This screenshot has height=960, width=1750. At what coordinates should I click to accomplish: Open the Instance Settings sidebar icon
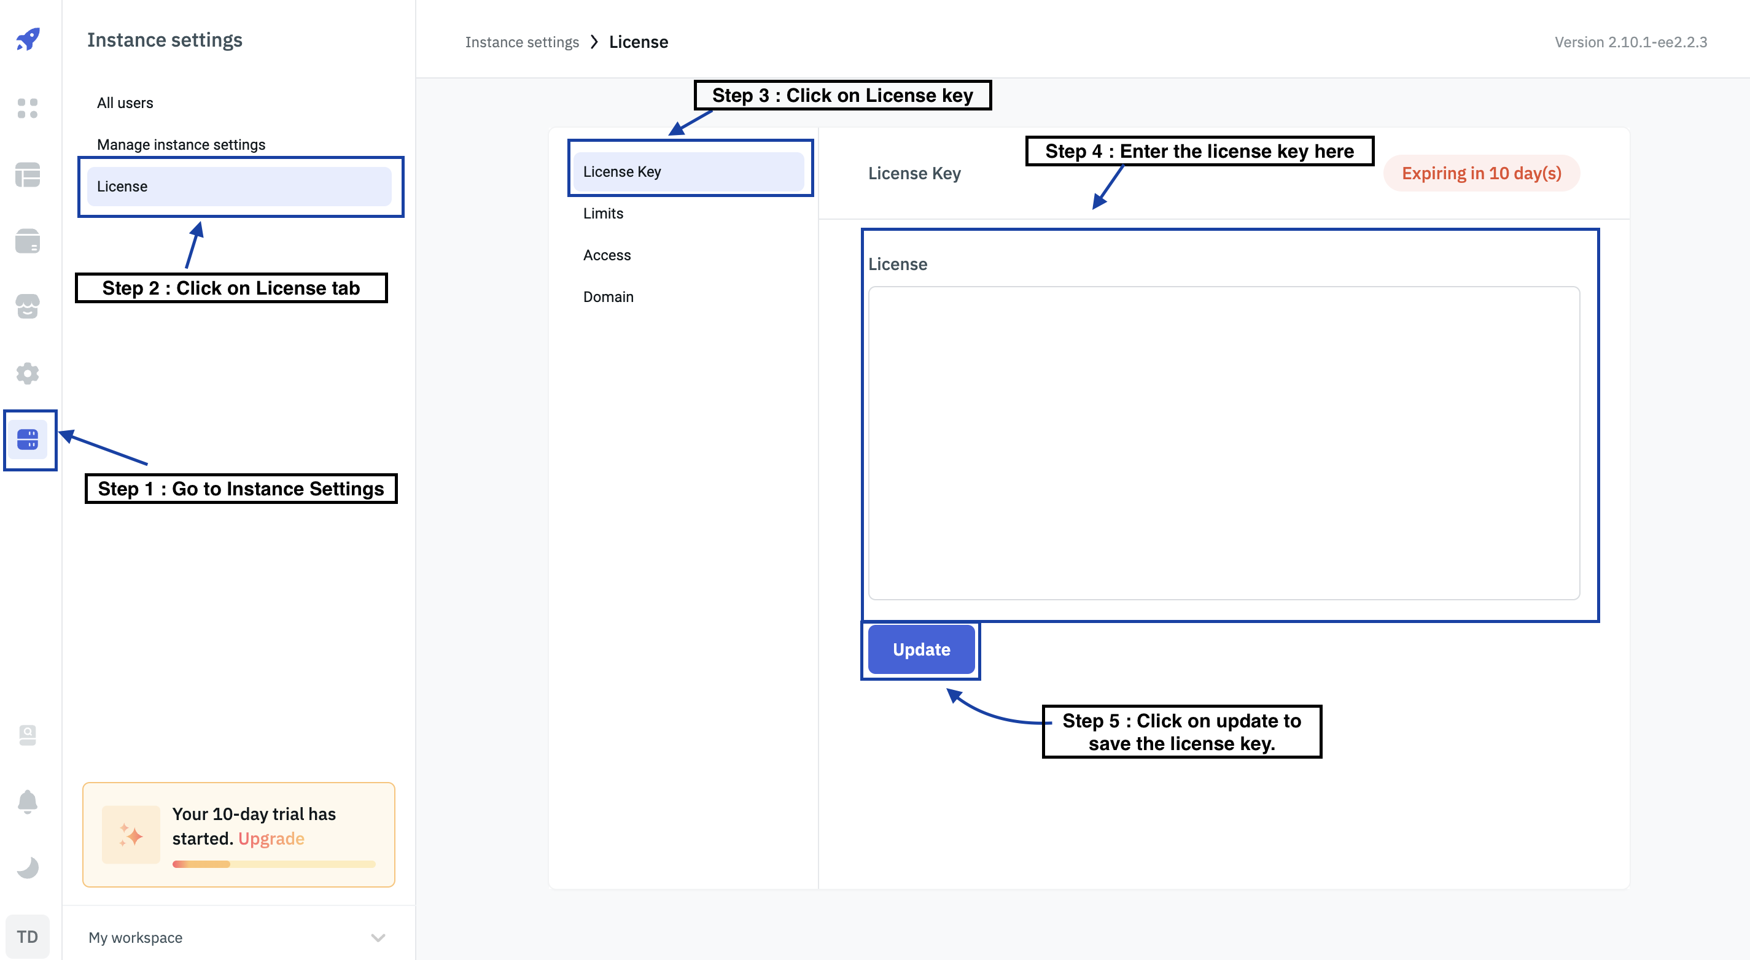point(28,439)
